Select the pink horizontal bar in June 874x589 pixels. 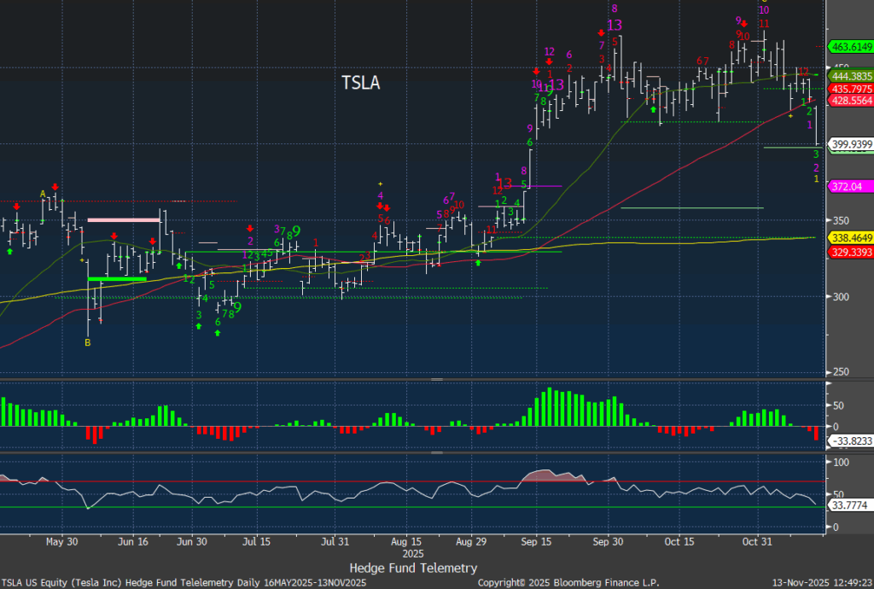tap(124, 219)
